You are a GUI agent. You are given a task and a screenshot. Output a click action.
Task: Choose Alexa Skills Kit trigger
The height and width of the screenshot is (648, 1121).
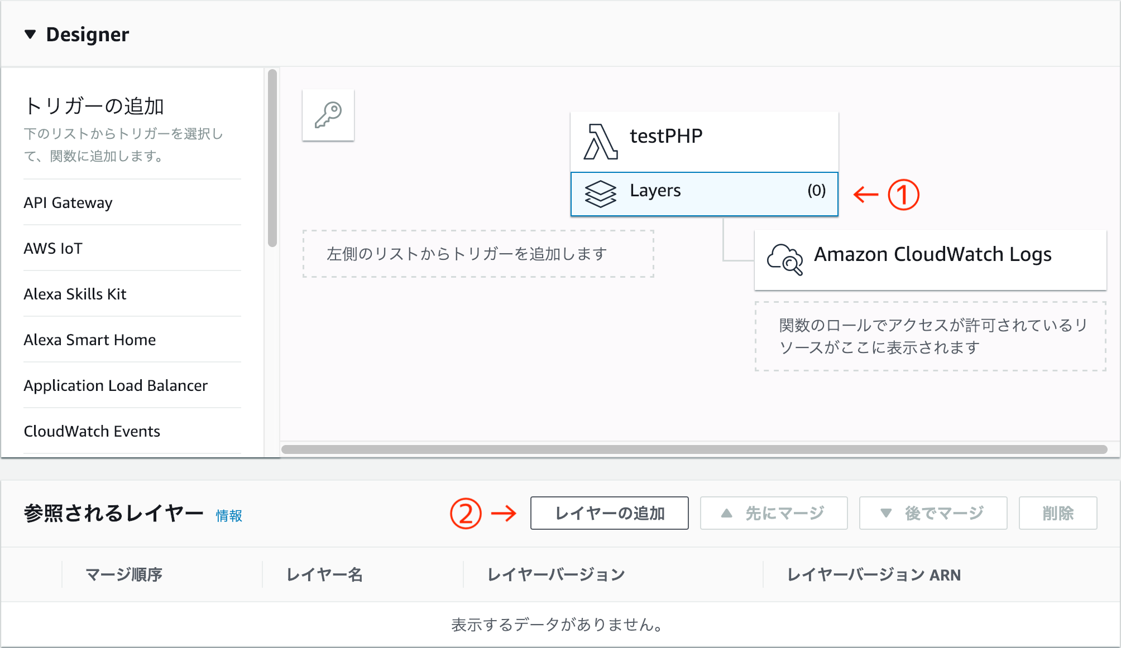coord(75,294)
